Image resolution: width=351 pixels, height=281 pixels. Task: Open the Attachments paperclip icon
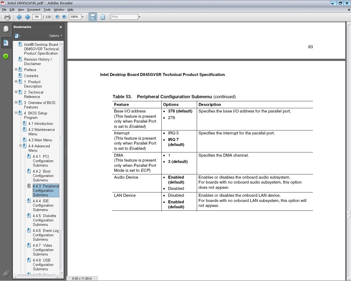(x=6, y=273)
